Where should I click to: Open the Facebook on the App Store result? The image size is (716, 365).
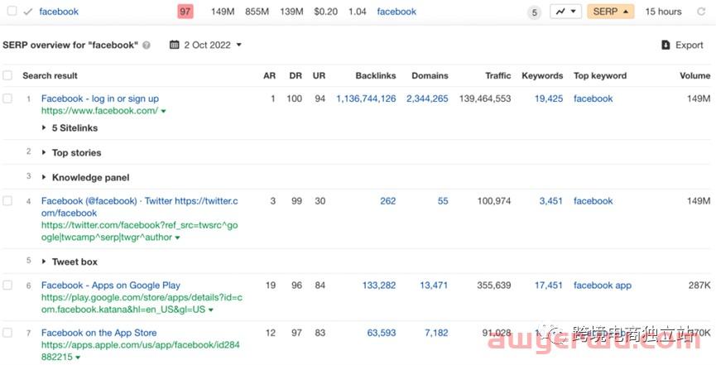point(99,333)
